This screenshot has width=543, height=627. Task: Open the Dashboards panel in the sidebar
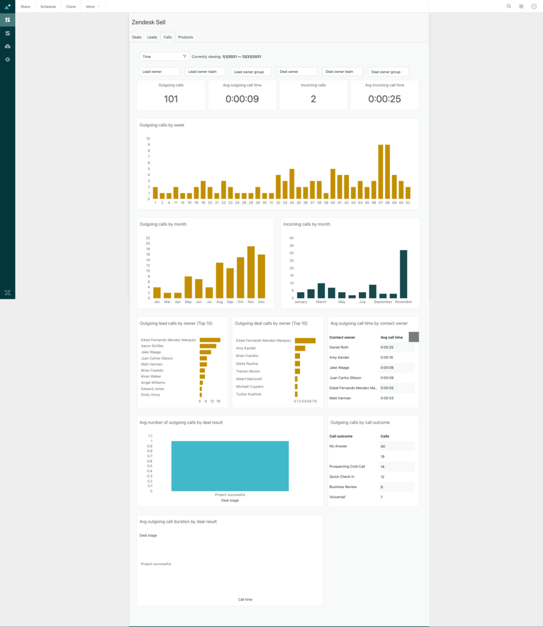point(7,20)
